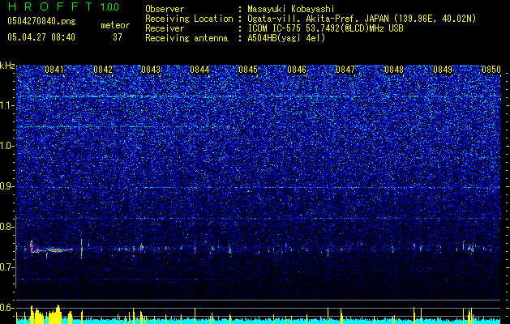The width and height of the screenshot is (510, 324).
Task: Click the 0841 time marker
Action: click(x=54, y=70)
